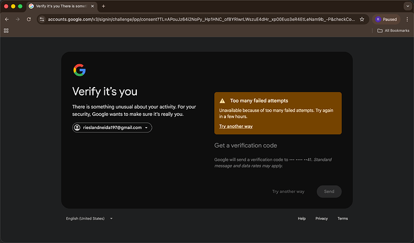Open the Privacy link
Viewport: 414px width, 243px height.
(x=322, y=218)
